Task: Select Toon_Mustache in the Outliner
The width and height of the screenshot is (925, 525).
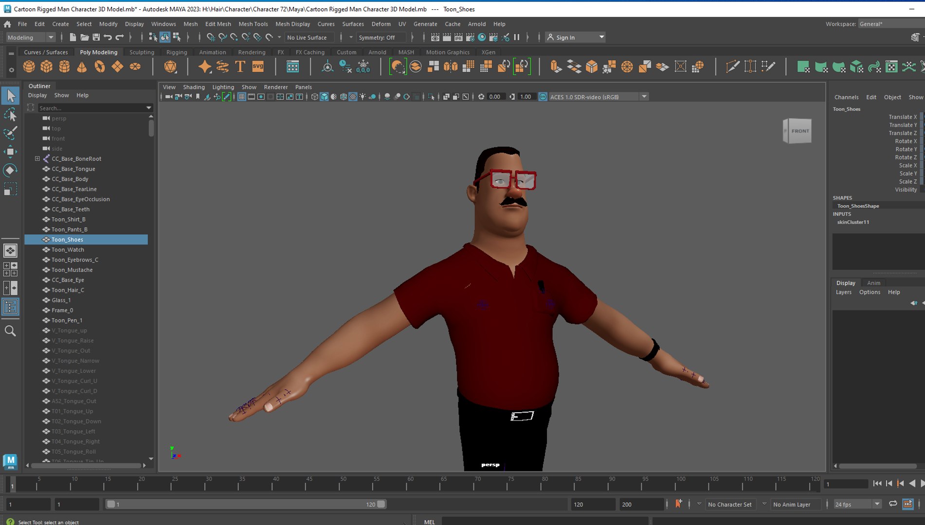Action: [72, 270]
